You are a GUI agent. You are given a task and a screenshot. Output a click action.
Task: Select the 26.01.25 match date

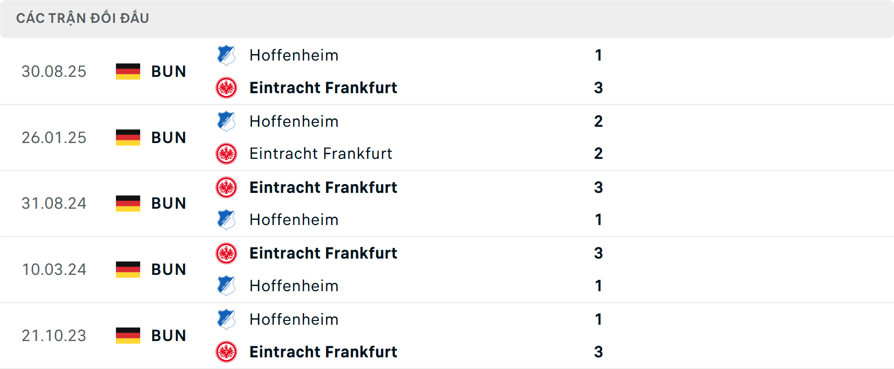point(54,137)
